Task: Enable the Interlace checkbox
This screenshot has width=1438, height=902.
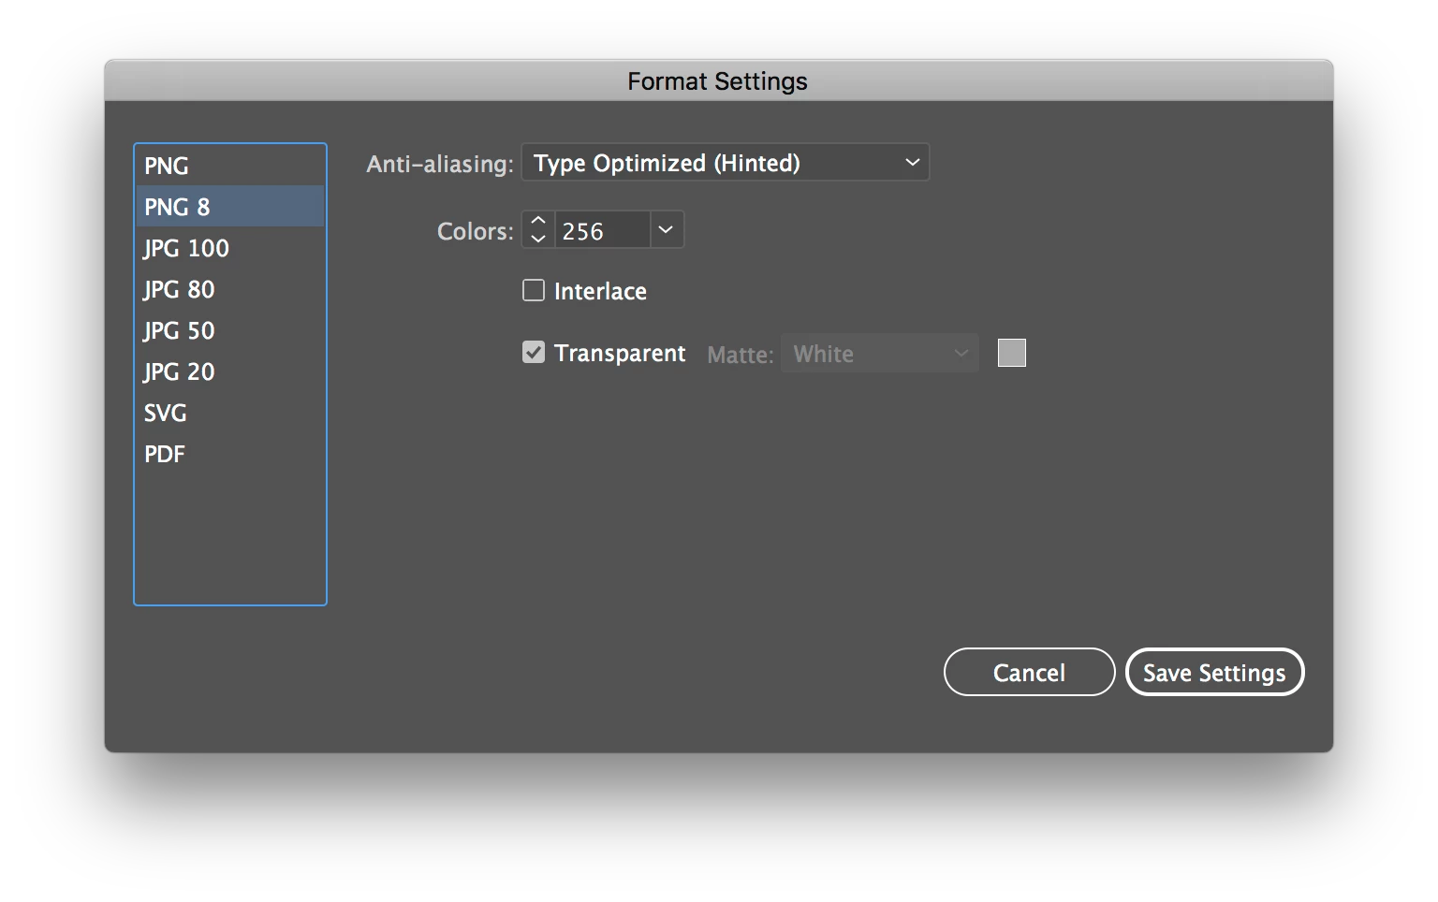Action: coord(534,291)
